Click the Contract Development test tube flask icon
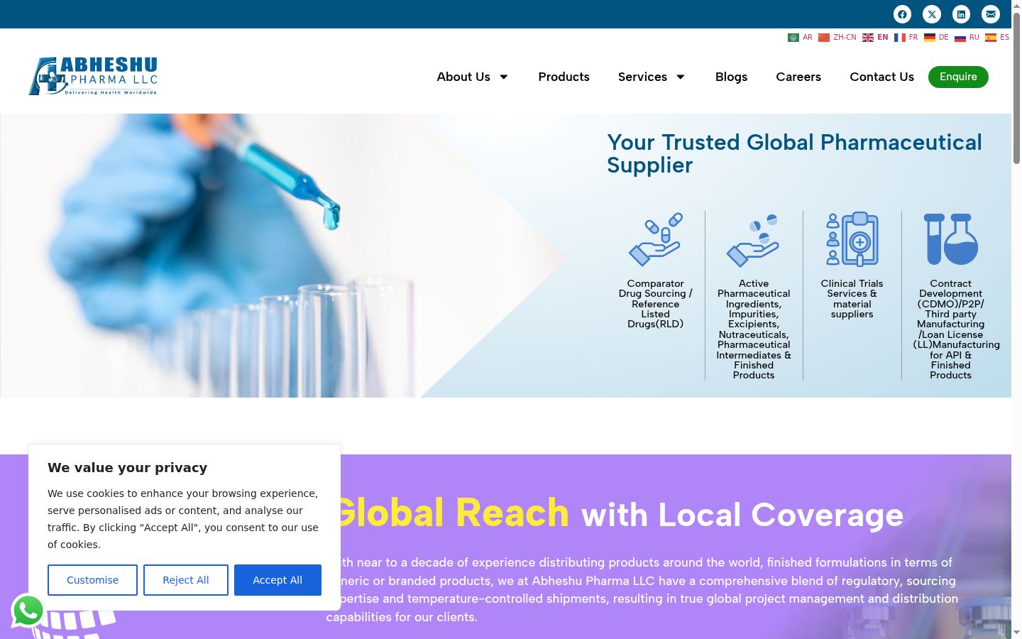Screen dimensions: 1022x639 point(951,239)
